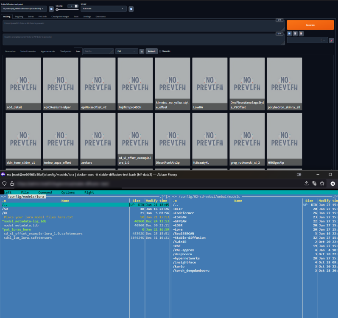
Task: Switch to the img2img tab
Action: coord(19,17)
